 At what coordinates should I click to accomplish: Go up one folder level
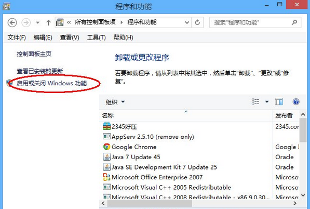click(x=48, y=22)
